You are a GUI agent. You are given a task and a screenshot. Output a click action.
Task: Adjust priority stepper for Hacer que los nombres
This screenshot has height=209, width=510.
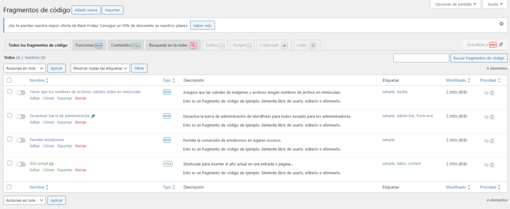[x=492, y=93]
